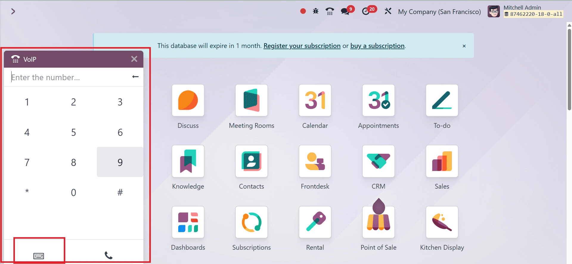This screenshot has height=264, width=572.
Task: Click the Register your subscription link
Action: 302,46
